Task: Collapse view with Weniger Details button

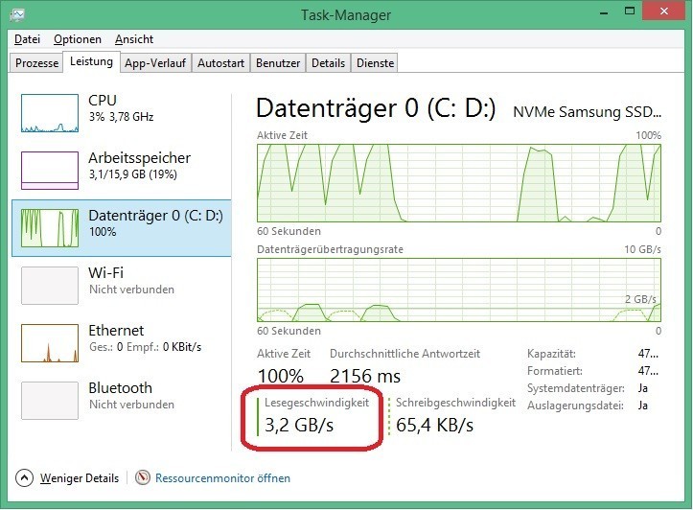Action: coord(67,478)
